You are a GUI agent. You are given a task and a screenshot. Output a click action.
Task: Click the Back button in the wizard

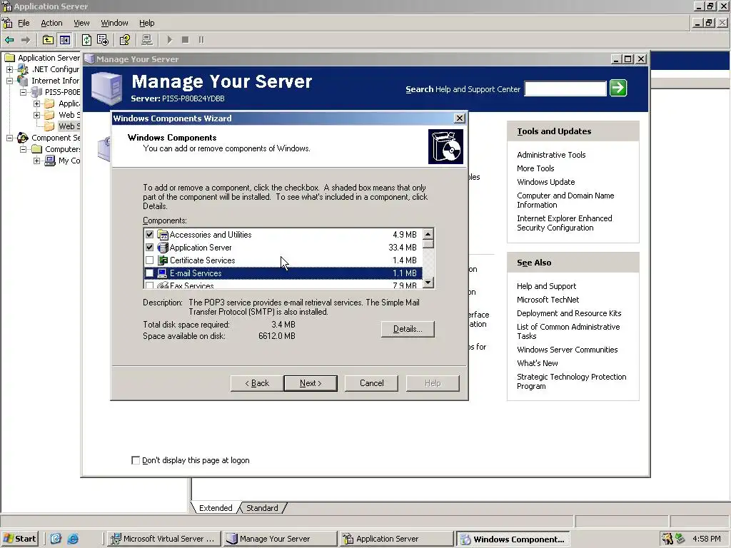[257, 383]
